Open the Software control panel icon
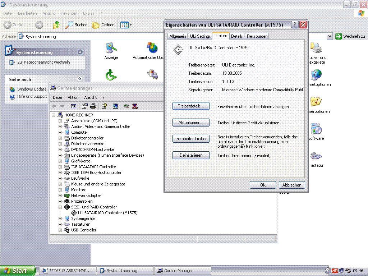 pos(316,132)
